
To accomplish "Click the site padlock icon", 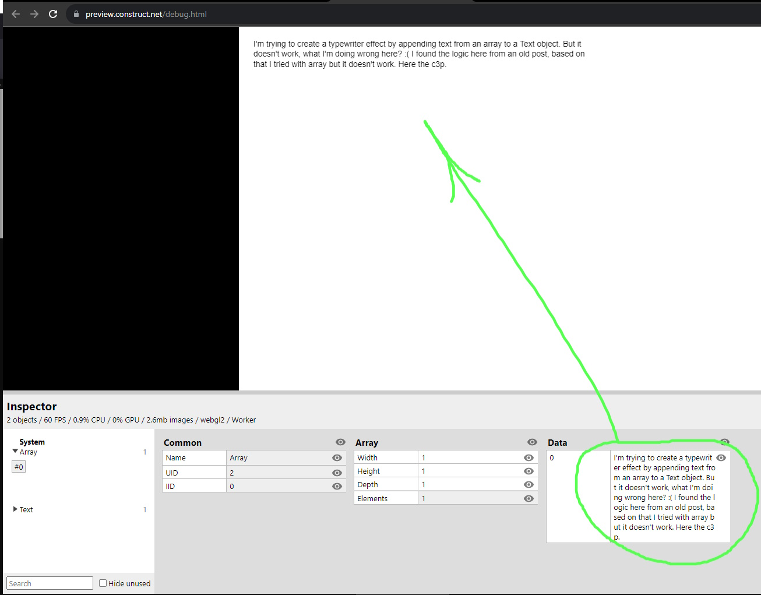I will click(x=76, y=14).
